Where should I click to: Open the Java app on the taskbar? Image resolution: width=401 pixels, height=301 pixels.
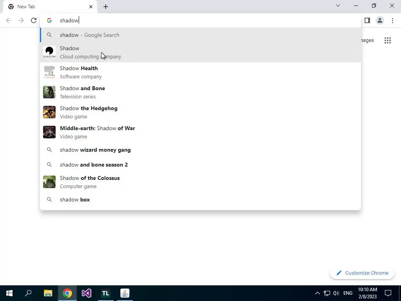point(125,293)
